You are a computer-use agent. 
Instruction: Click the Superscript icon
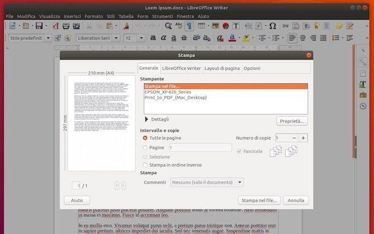tap(197, 37)
